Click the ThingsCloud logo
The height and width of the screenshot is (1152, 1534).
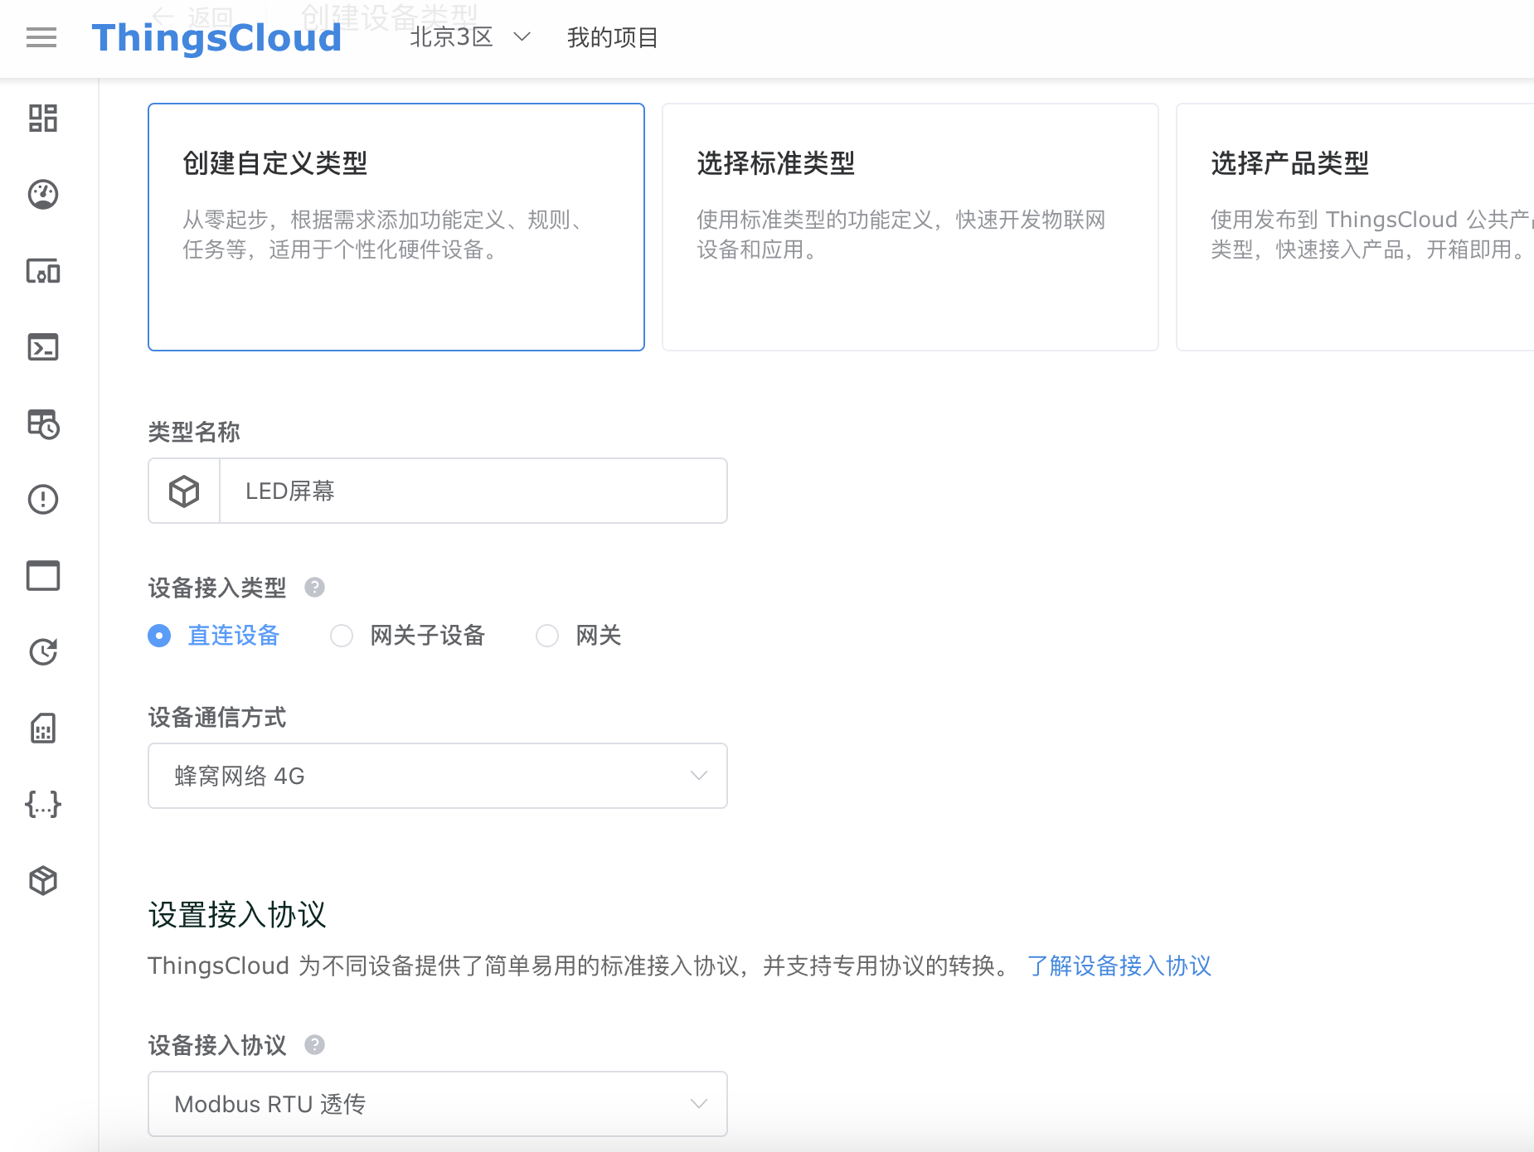click(x=216, y=38)
